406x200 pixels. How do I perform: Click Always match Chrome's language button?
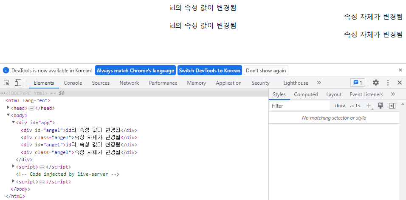[x=135, y=70]
